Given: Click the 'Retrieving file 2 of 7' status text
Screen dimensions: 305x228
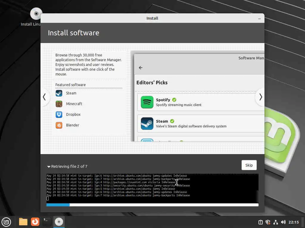Looking at the screenshot, I should 69,167.
